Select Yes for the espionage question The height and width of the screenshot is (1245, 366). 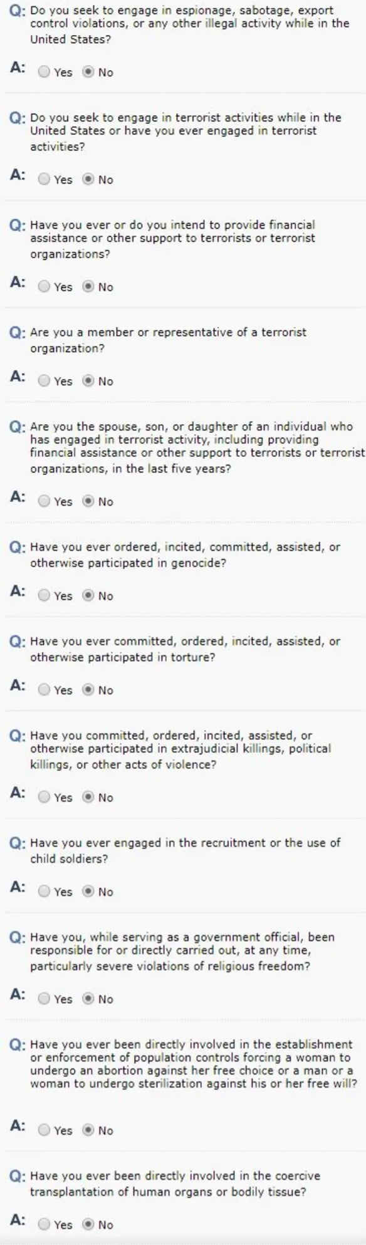[x=43, y=71]
